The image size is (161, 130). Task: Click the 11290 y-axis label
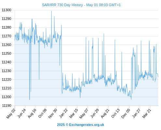coord(7,19)
